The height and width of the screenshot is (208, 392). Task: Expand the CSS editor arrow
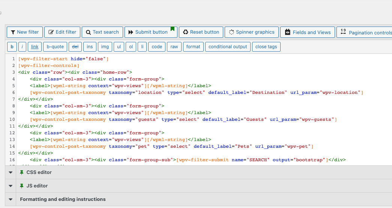(x=11, y=172)
